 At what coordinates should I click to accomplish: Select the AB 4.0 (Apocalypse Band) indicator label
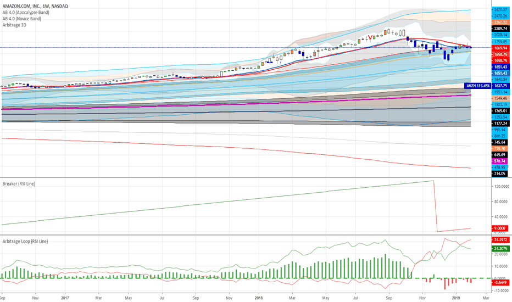26,13
